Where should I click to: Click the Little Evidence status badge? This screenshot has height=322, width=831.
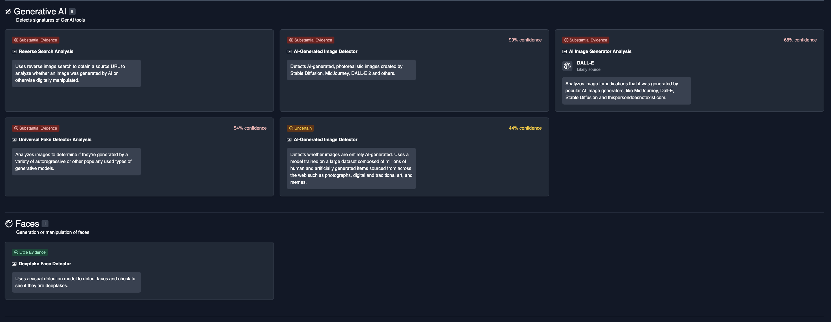tap(30, 253)
